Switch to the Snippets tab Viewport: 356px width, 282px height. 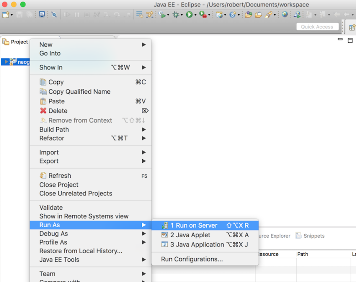click(310, 236)
